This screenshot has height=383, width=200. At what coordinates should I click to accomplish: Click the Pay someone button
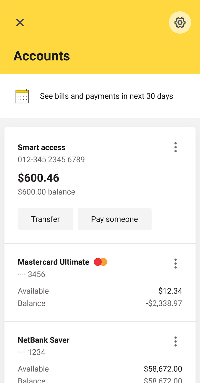coord(115,219)
